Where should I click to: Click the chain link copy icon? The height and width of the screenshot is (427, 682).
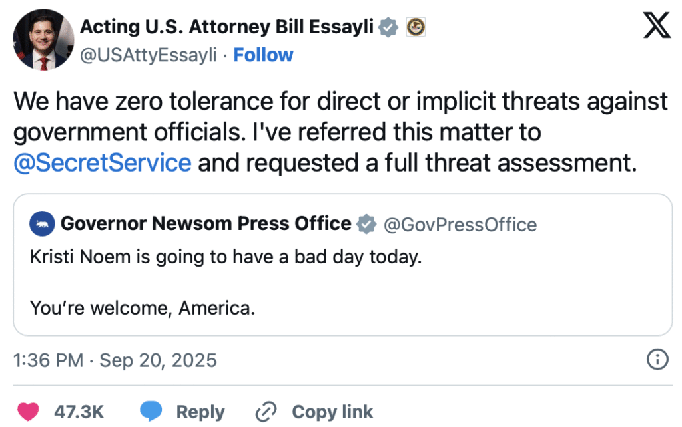(x=266, y=412)
